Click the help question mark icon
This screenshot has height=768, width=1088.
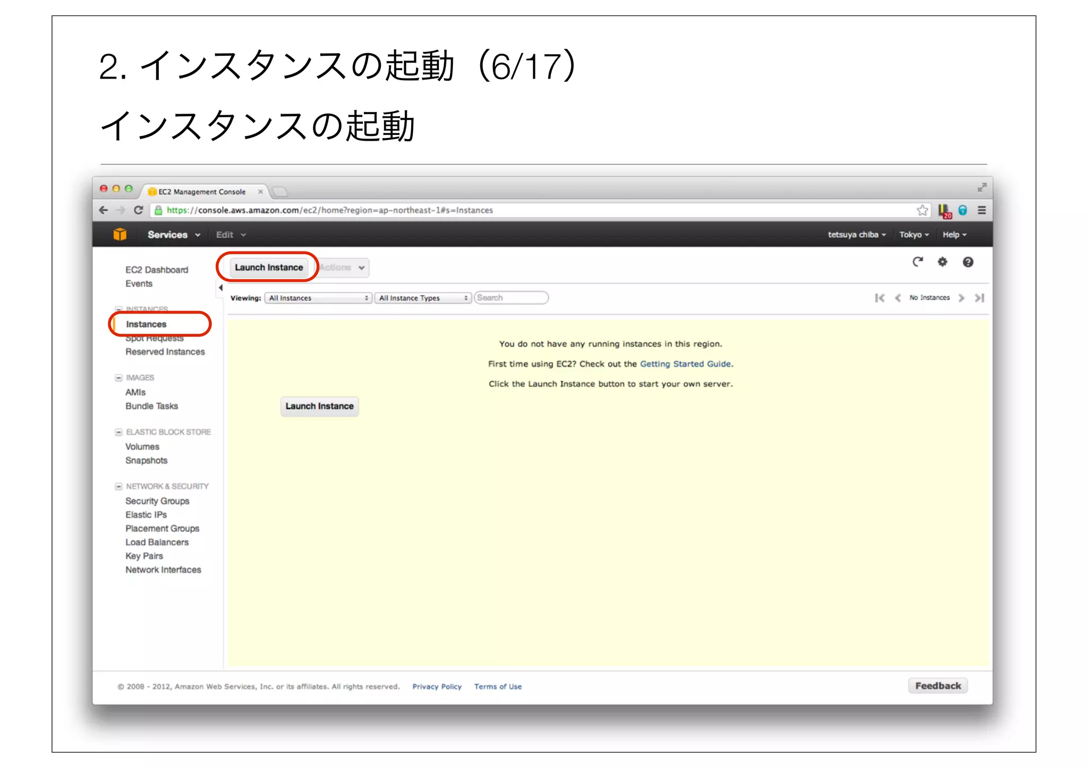coord(968,262)
